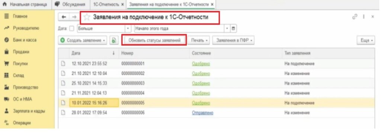
Task: Click Создать заявление button
Action: [83, 41]
